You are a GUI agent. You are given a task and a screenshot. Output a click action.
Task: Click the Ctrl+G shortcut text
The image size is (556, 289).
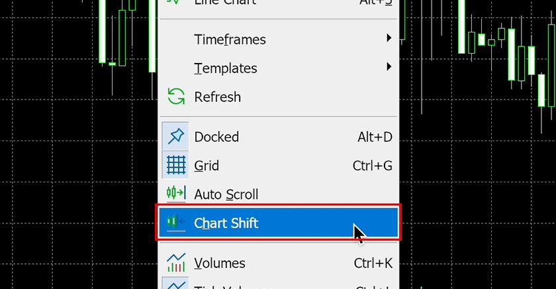tap(373, 166)
